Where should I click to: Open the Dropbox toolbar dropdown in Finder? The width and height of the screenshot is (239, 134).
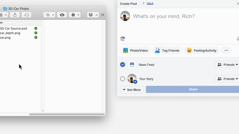[x=93, y=15]
